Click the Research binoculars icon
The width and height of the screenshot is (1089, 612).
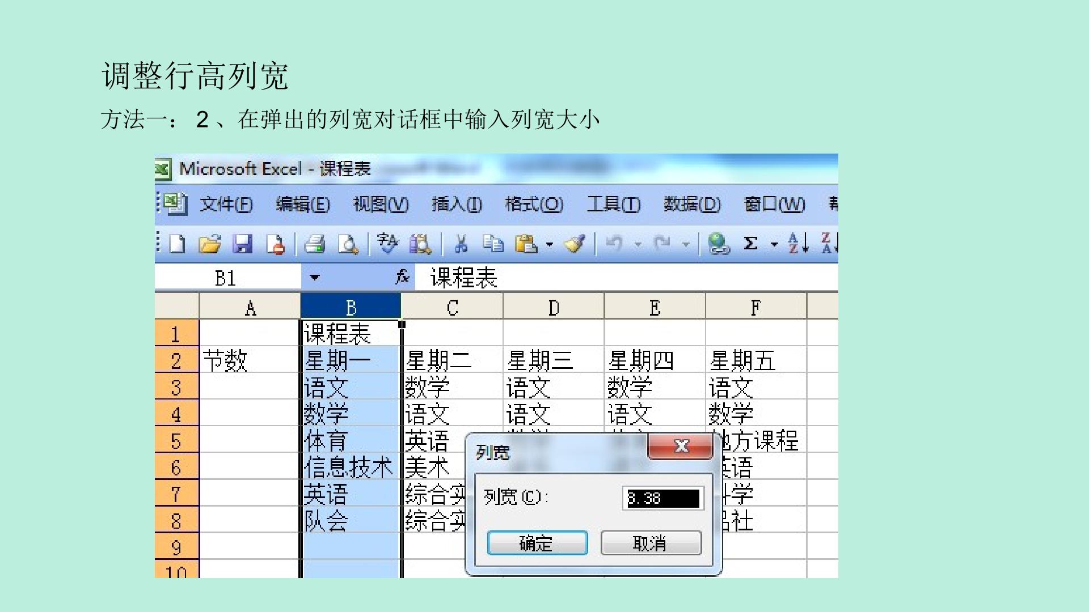coord(420,244)
